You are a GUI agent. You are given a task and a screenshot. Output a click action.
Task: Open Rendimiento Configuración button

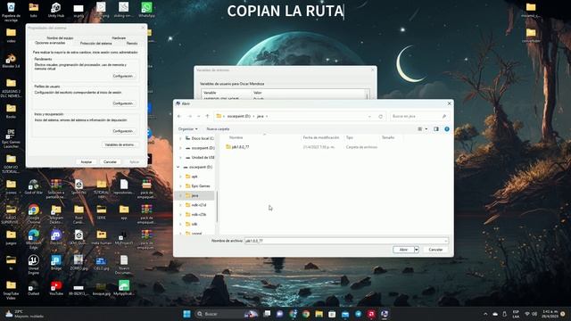pyautogui.click(x=123, y=76)
